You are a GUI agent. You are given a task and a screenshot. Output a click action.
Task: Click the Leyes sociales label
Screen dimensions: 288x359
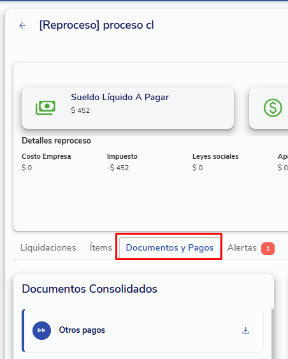[x=215, y=156]
